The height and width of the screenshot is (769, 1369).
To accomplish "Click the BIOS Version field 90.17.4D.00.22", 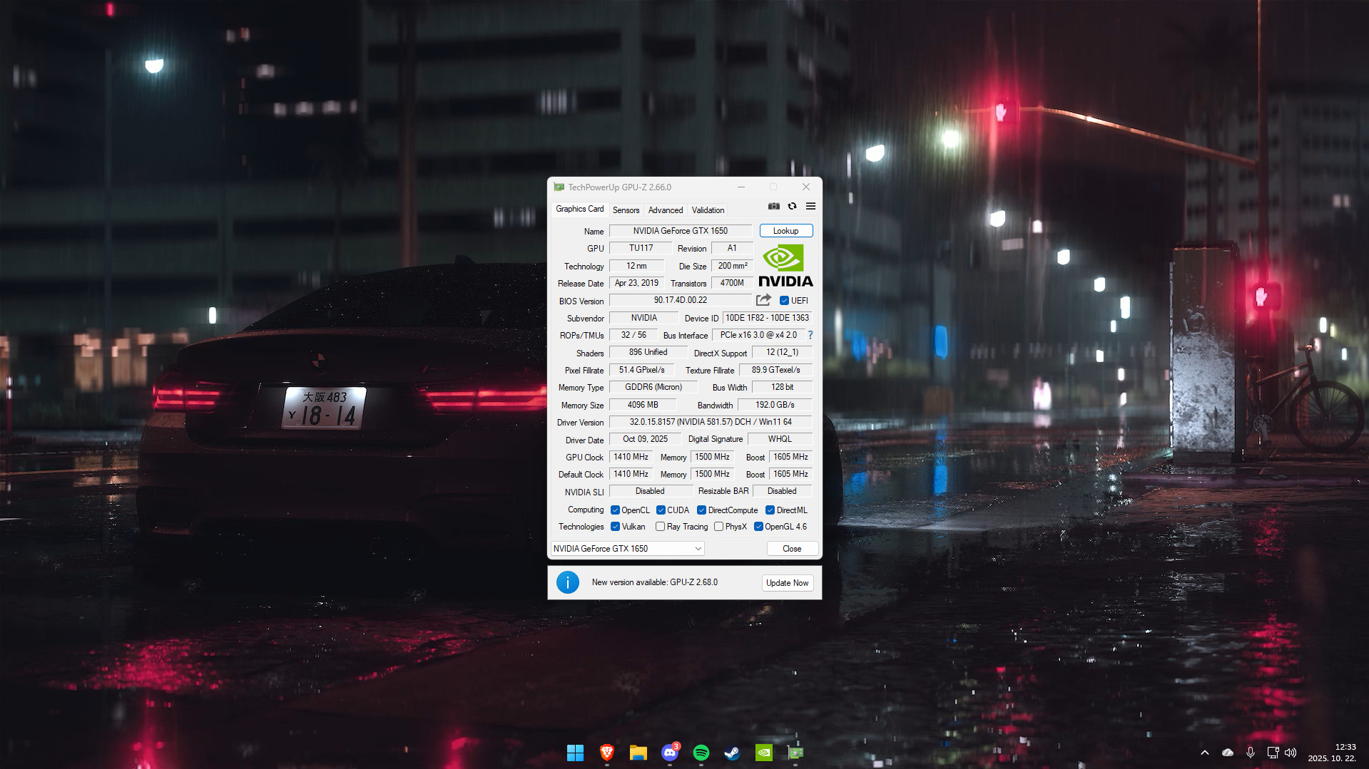I will pyautogui.click(x=681, y=300).
